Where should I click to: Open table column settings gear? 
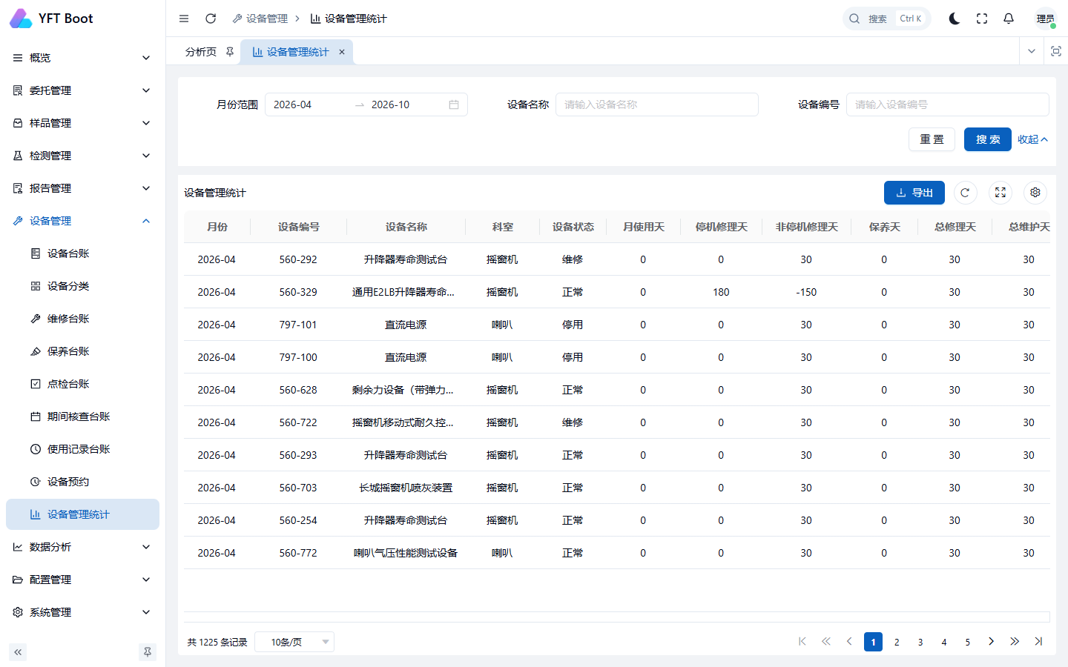(1035, 193)
